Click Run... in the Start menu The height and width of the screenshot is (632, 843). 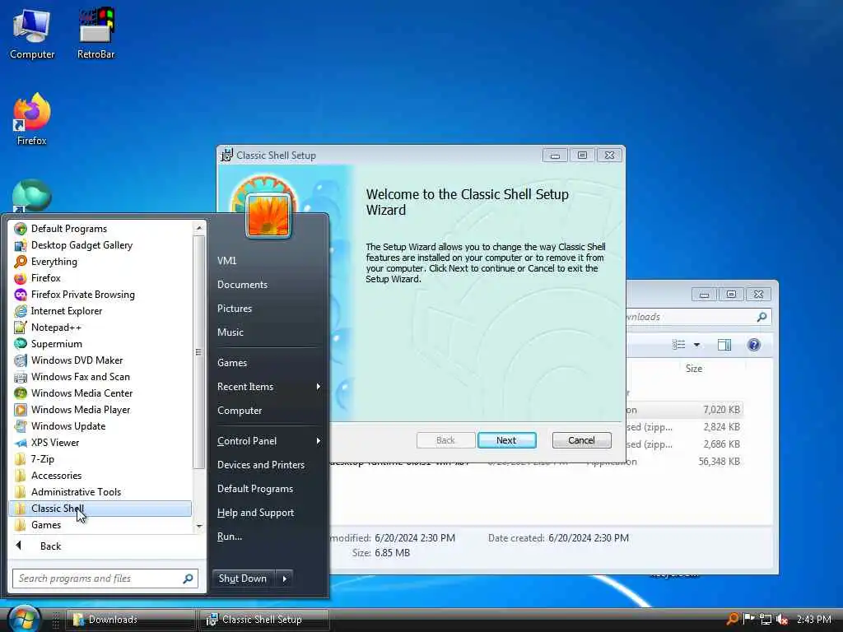[x=230, y=537]
